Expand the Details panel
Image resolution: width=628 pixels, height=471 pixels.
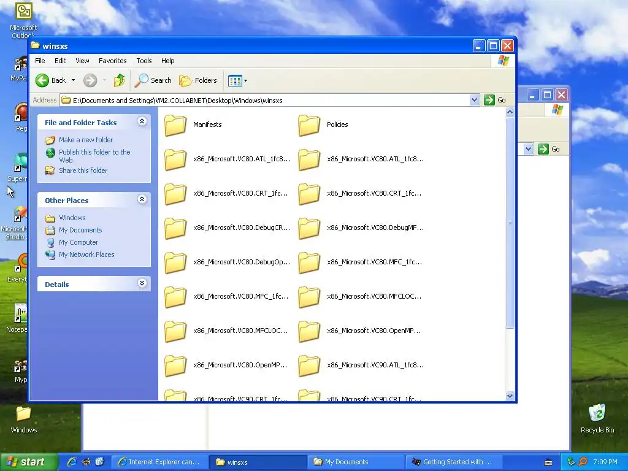point(142,283)
